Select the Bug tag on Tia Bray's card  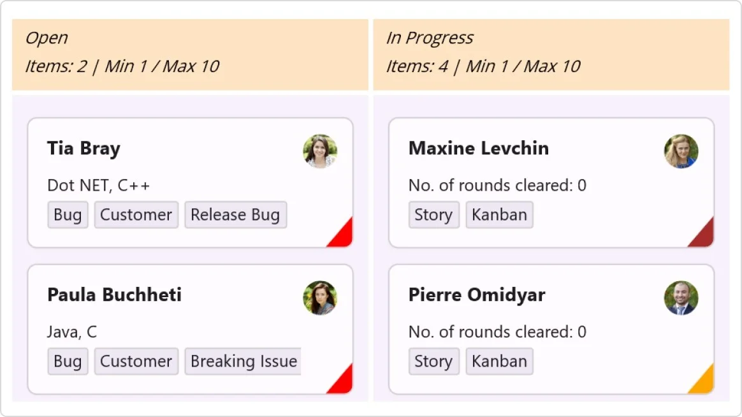[x=67, y=215]
